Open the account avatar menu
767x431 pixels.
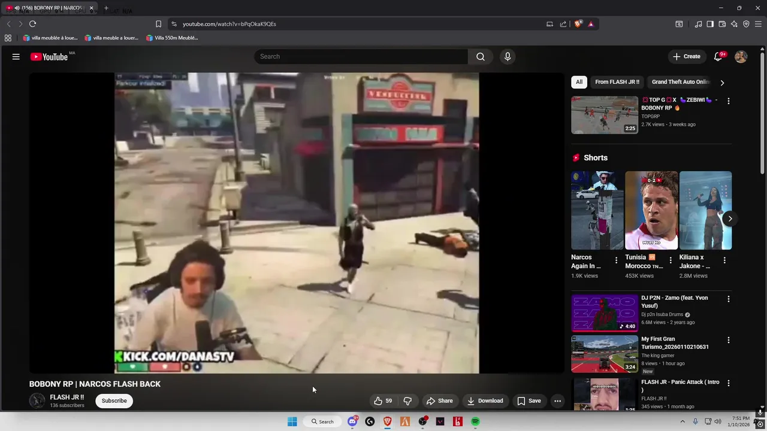click(741, 57)
